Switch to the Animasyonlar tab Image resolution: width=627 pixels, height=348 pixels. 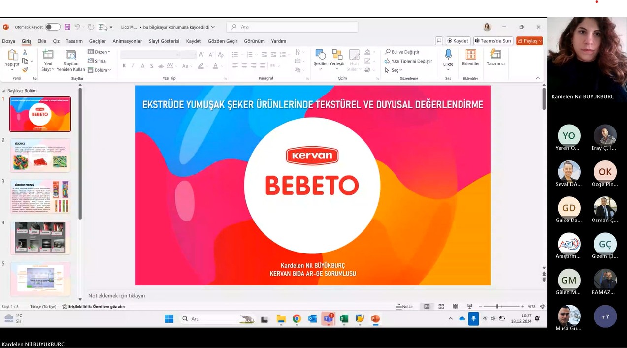point(127,41)
